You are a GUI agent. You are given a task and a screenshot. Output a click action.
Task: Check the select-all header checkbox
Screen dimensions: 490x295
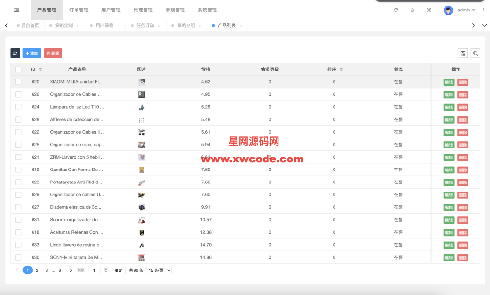tap(18, 69)
